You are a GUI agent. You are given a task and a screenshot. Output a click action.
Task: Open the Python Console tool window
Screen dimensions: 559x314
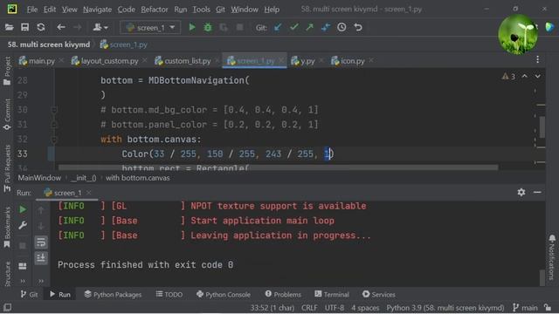pos(224,295)
